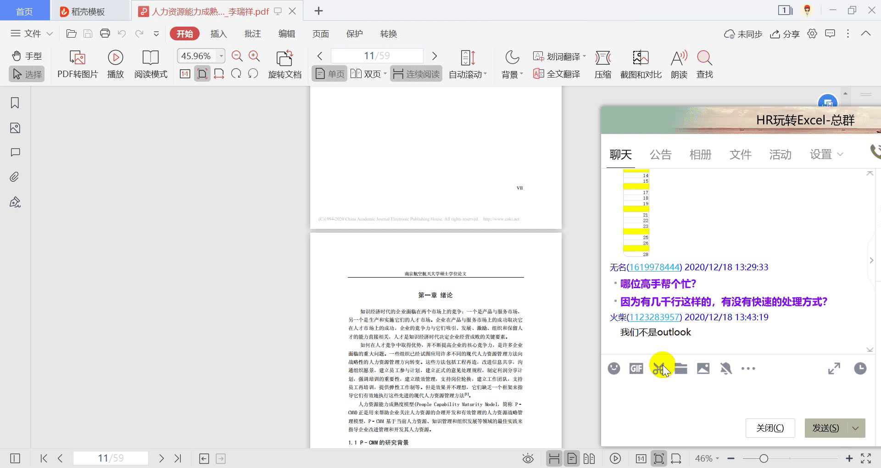Click the unsynced cloud status
The width and height of the screenshot is (881, 468).
point(743,34)
